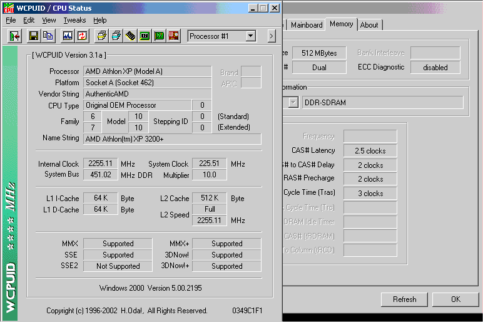Open the View menu

[49, 20]
